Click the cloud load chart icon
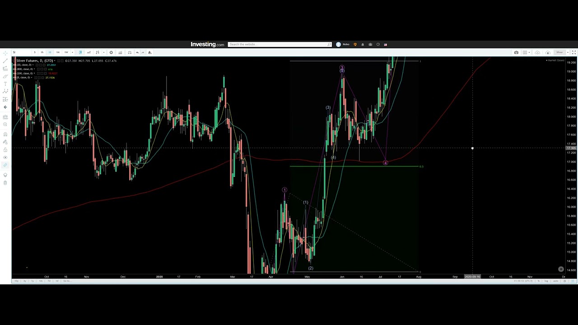Screen dimensions: 578x325 coord(537,52)
